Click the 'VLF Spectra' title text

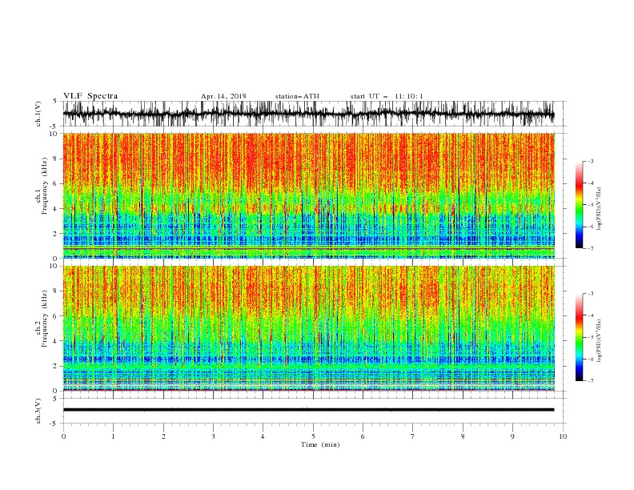pyautogui.click(x=90, y=96)
